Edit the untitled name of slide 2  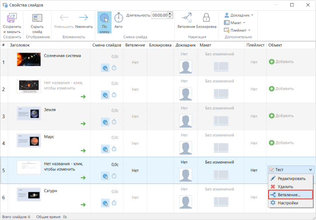[64, 85]
